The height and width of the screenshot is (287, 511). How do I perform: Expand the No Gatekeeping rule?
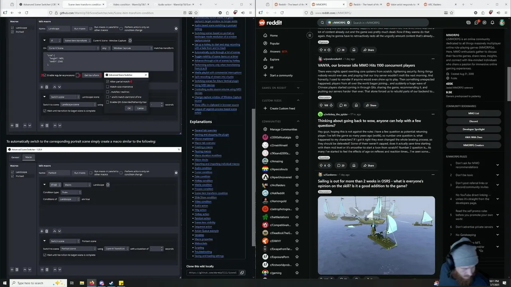[497, 235]
